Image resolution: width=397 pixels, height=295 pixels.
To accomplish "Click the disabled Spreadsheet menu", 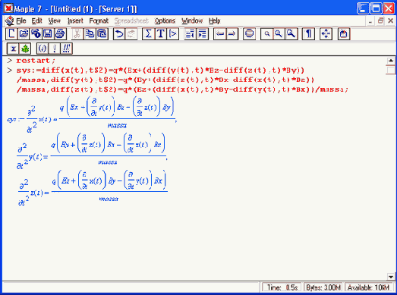I will pos(131,20).
